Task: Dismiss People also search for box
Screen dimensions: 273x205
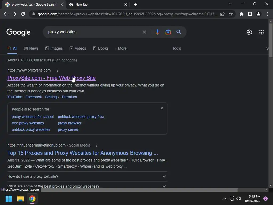Action: (x=162, y=108)
